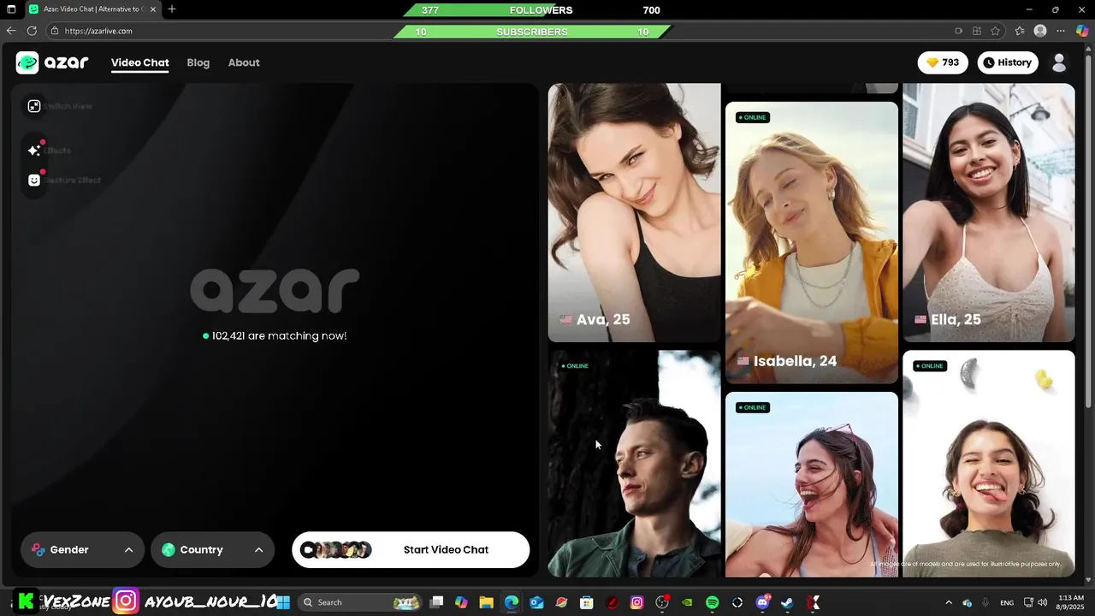Open Spotify from the taskbar
This screenshot has width=1095, height=616.
click(712, 602)
